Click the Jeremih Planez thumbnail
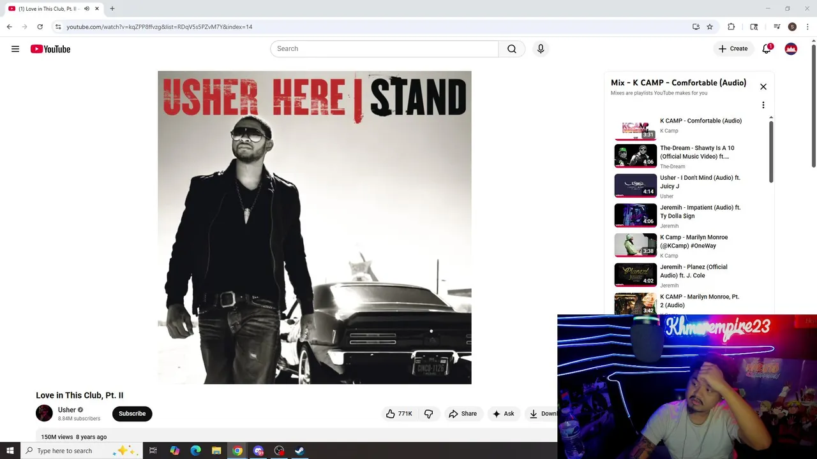 coord(635,275)
